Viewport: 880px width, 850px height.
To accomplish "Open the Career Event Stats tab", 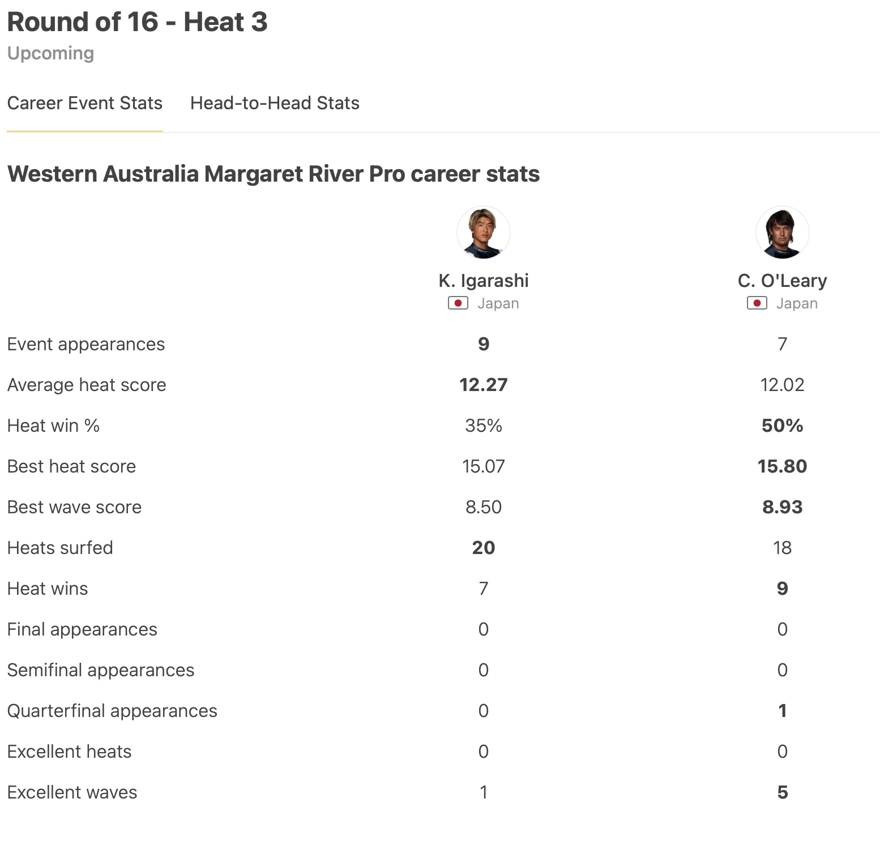I will pyautogui.click(x=85, y=104).
